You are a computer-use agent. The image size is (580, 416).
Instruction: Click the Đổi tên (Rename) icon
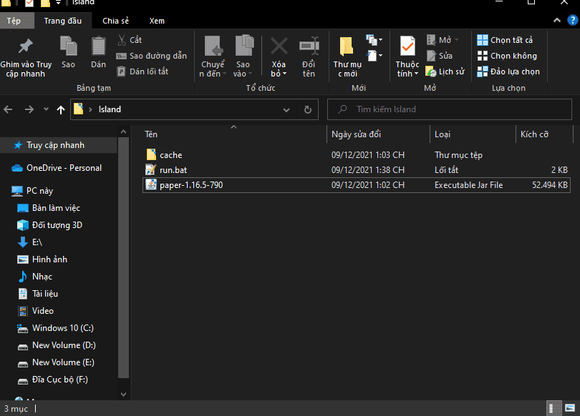309,46
